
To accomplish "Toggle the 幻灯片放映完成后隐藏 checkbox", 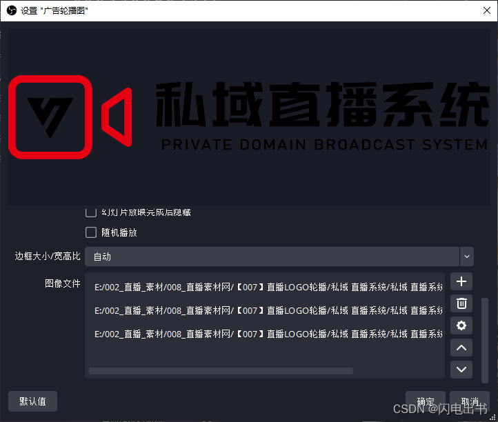I will point(91,212).
